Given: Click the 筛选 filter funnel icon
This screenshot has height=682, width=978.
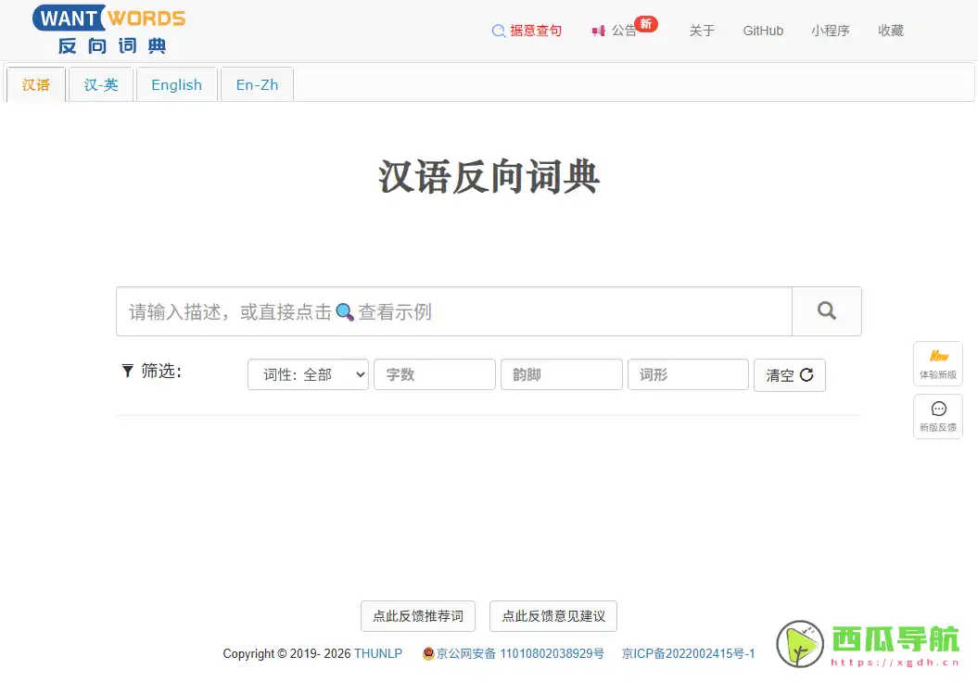Looking at the screenshot, I should (127, 371).
